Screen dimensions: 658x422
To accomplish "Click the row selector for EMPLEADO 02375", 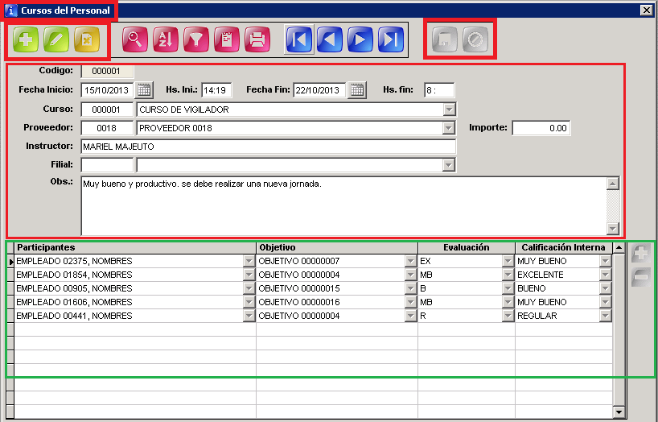I will pos(10,261).
